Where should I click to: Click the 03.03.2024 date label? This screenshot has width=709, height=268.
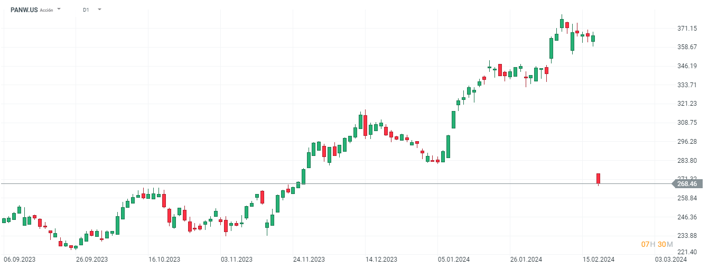tap(671, 260)
